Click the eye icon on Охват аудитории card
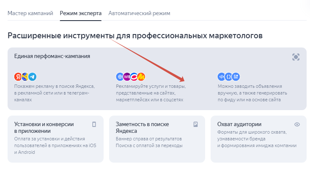 [297, 124]
